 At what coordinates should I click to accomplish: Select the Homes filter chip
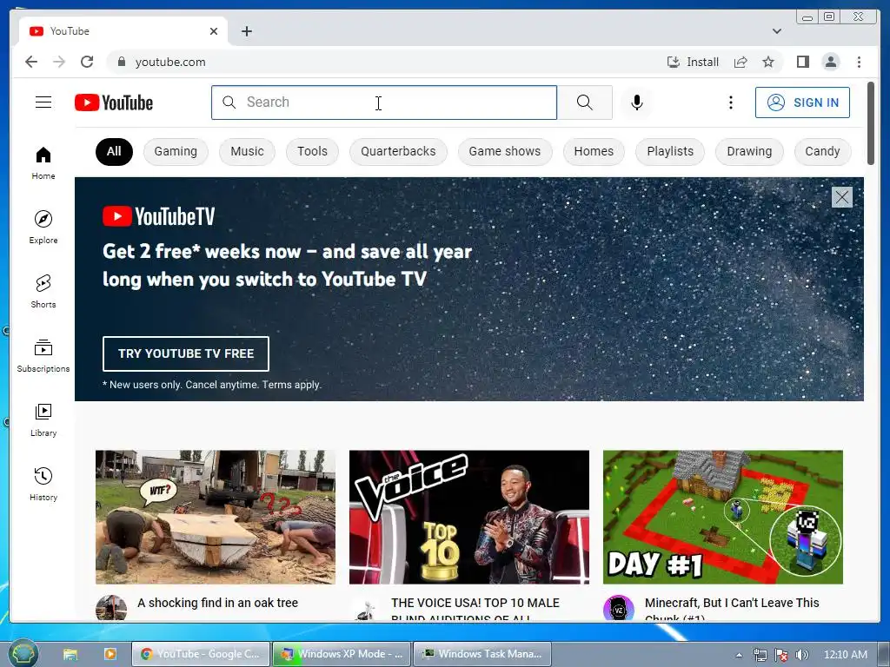[x=593, y=151]
